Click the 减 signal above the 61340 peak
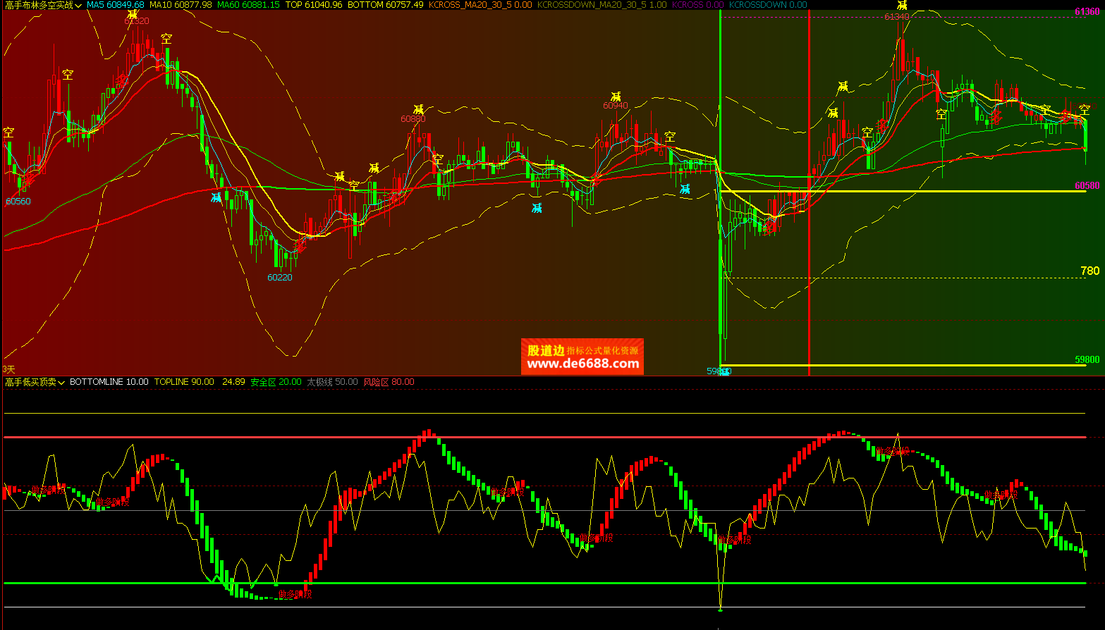Screen dimensions: 1105x630 point(901,6)
